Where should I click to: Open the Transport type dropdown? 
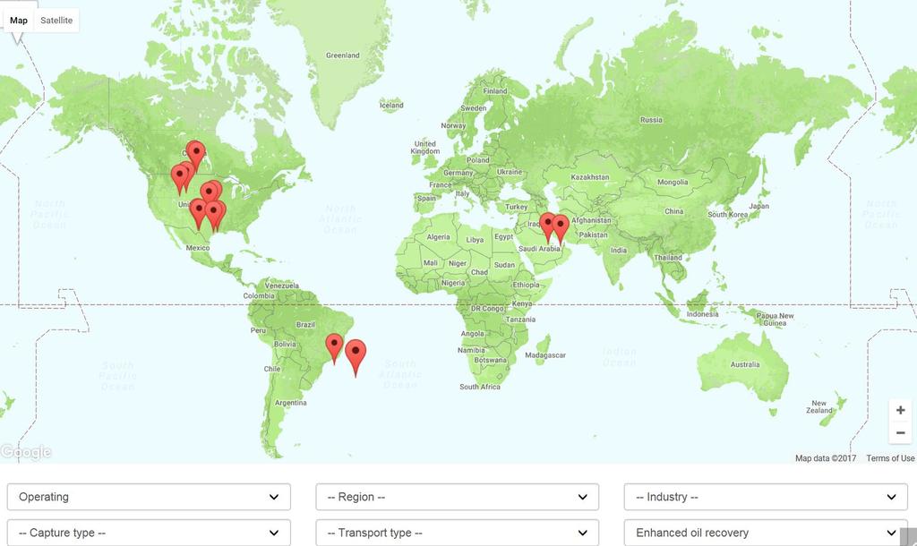[458, 533]
